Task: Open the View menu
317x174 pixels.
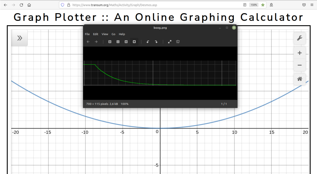Action: (105, 34)
